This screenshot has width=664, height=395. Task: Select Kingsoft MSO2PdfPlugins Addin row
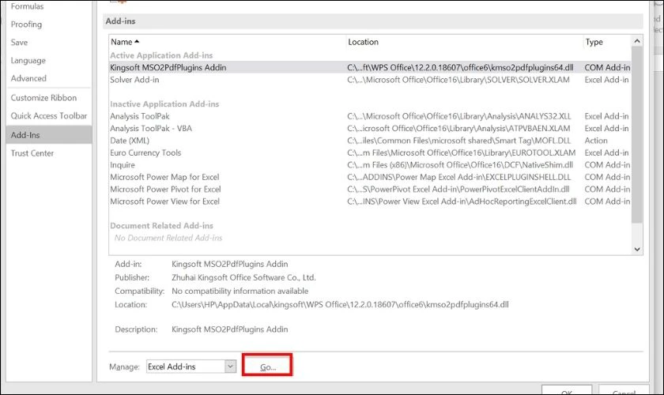point(370,67)
